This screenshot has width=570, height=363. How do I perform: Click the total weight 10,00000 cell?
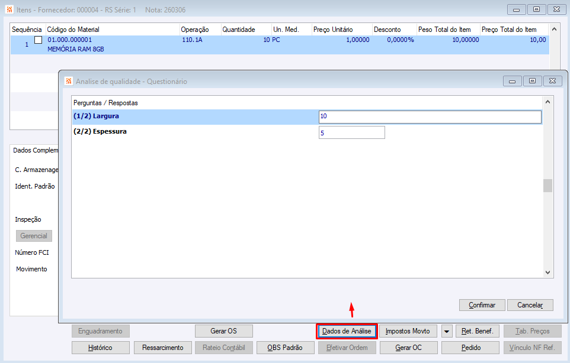click(465, 40)
